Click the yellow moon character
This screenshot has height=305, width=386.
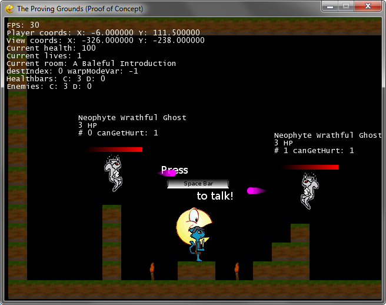193,226
